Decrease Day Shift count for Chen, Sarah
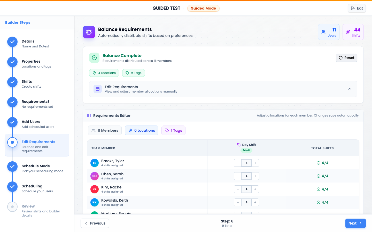 (x=238, y=176)
